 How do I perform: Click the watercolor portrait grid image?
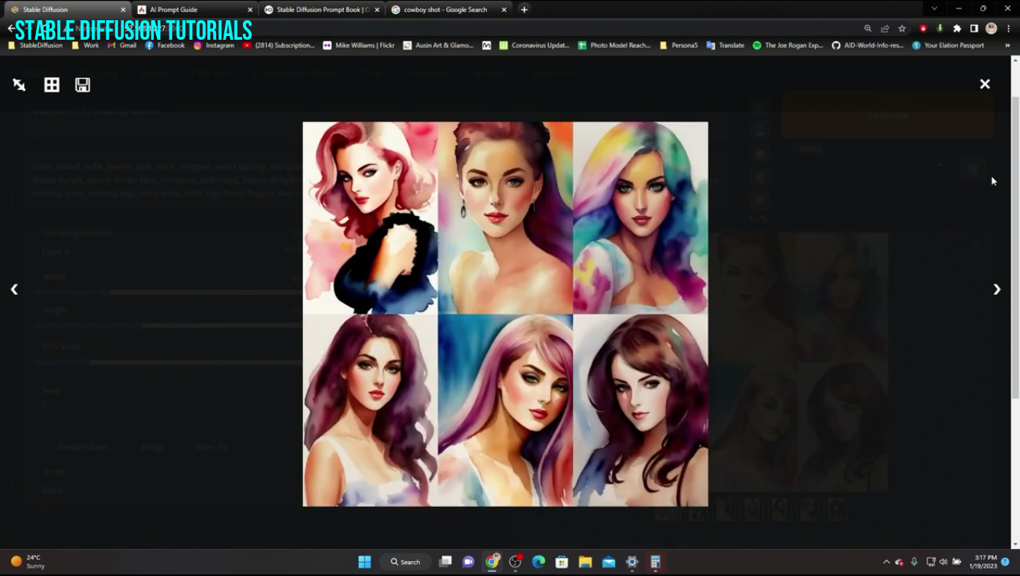[505, 313]
